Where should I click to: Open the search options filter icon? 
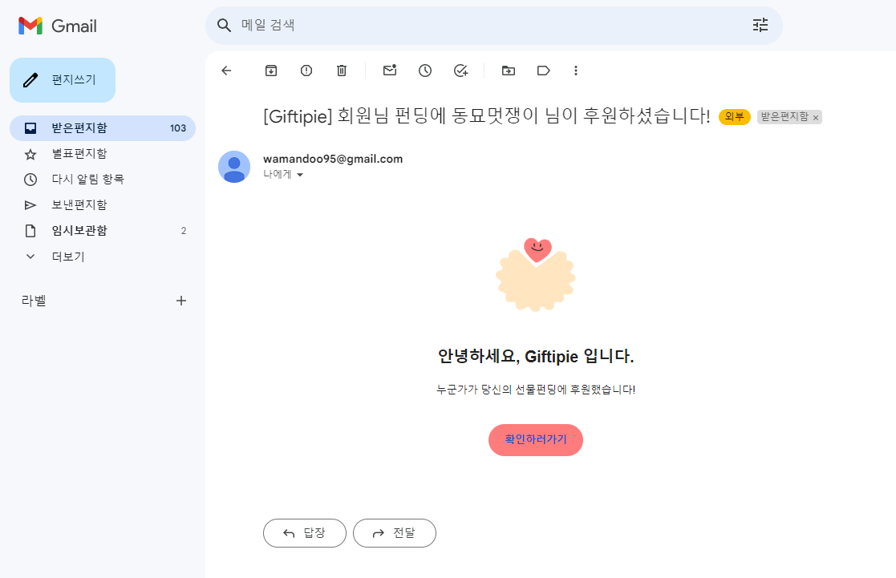[x=760, y=25]
